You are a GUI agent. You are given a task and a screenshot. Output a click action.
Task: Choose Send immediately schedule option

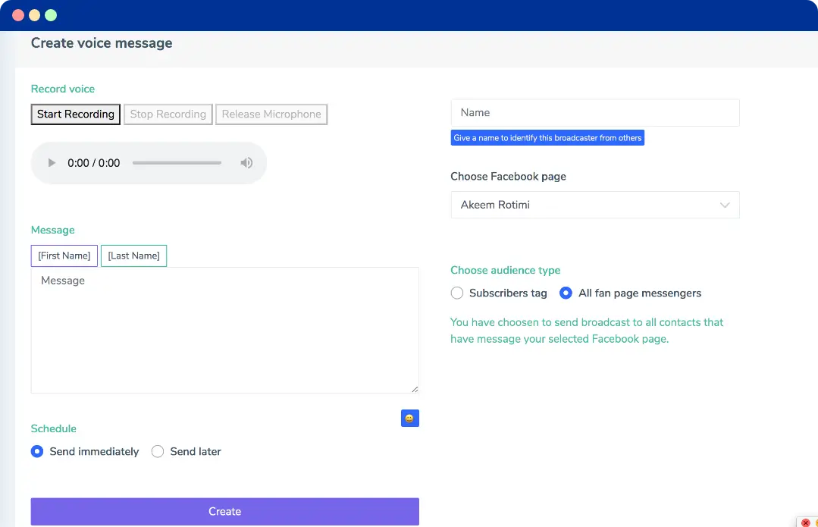(x=37, y=451)
